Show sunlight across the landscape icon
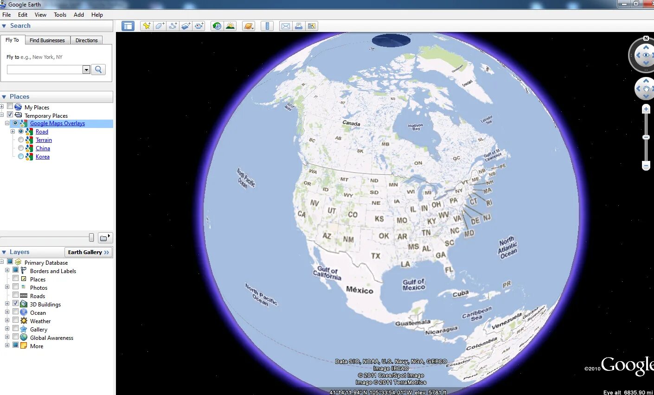 (x=230, y=26)
